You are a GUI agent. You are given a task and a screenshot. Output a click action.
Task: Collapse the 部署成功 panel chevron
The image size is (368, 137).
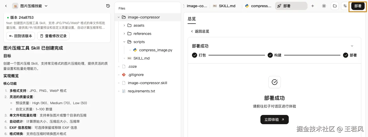tap(352, 46)
